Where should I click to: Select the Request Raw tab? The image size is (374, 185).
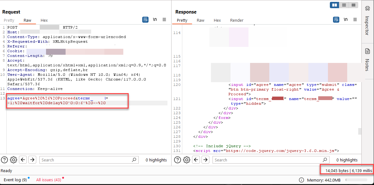point(27,20)
